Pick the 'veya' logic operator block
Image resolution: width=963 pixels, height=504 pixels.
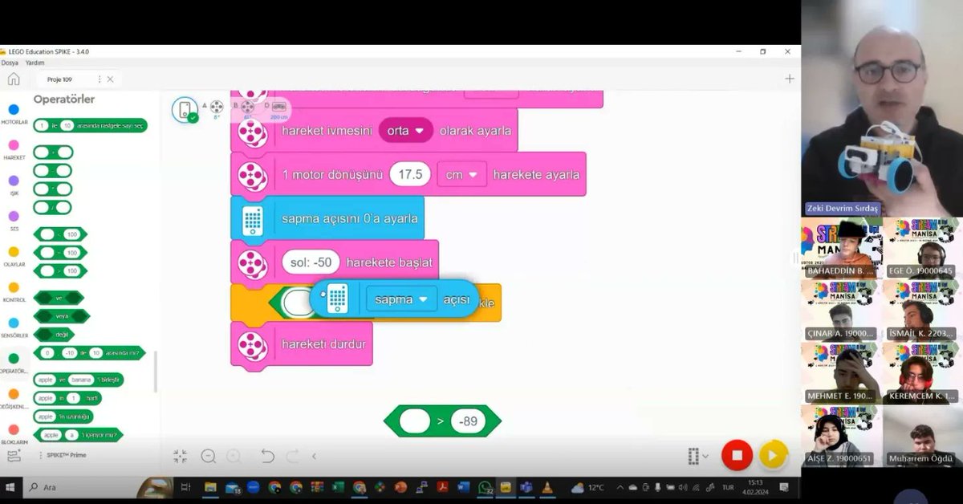tap(62, 316)
